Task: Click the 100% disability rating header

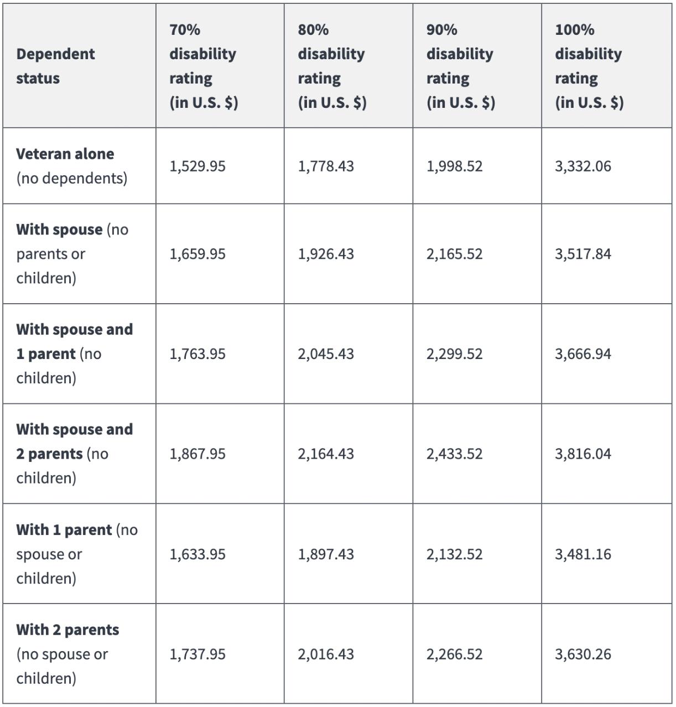Action: click(x=588, y=66)
